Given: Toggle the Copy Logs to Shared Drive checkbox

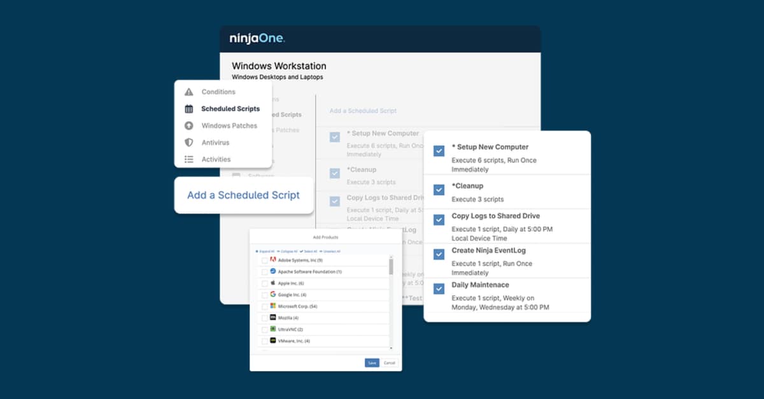Looking at the screenshot, I should coord(439,220).
